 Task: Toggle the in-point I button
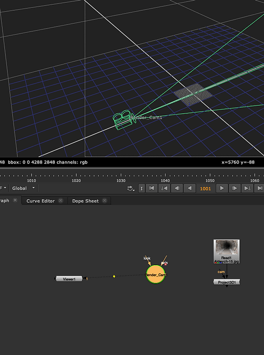(142, 188)
